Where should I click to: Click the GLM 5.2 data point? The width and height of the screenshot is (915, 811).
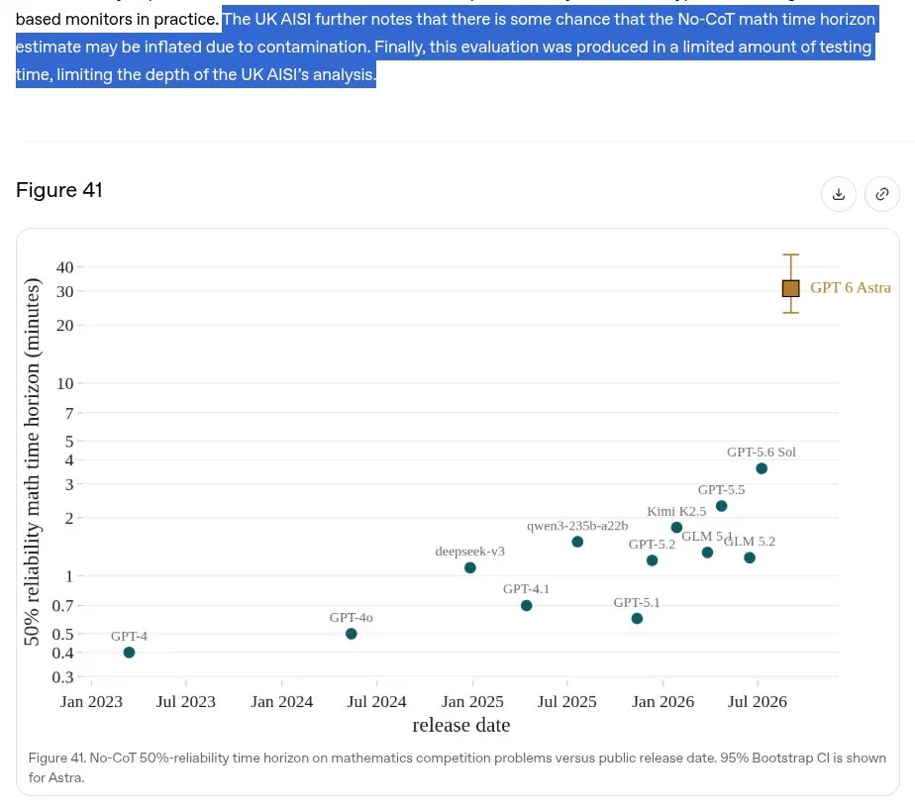click(750, 558)
